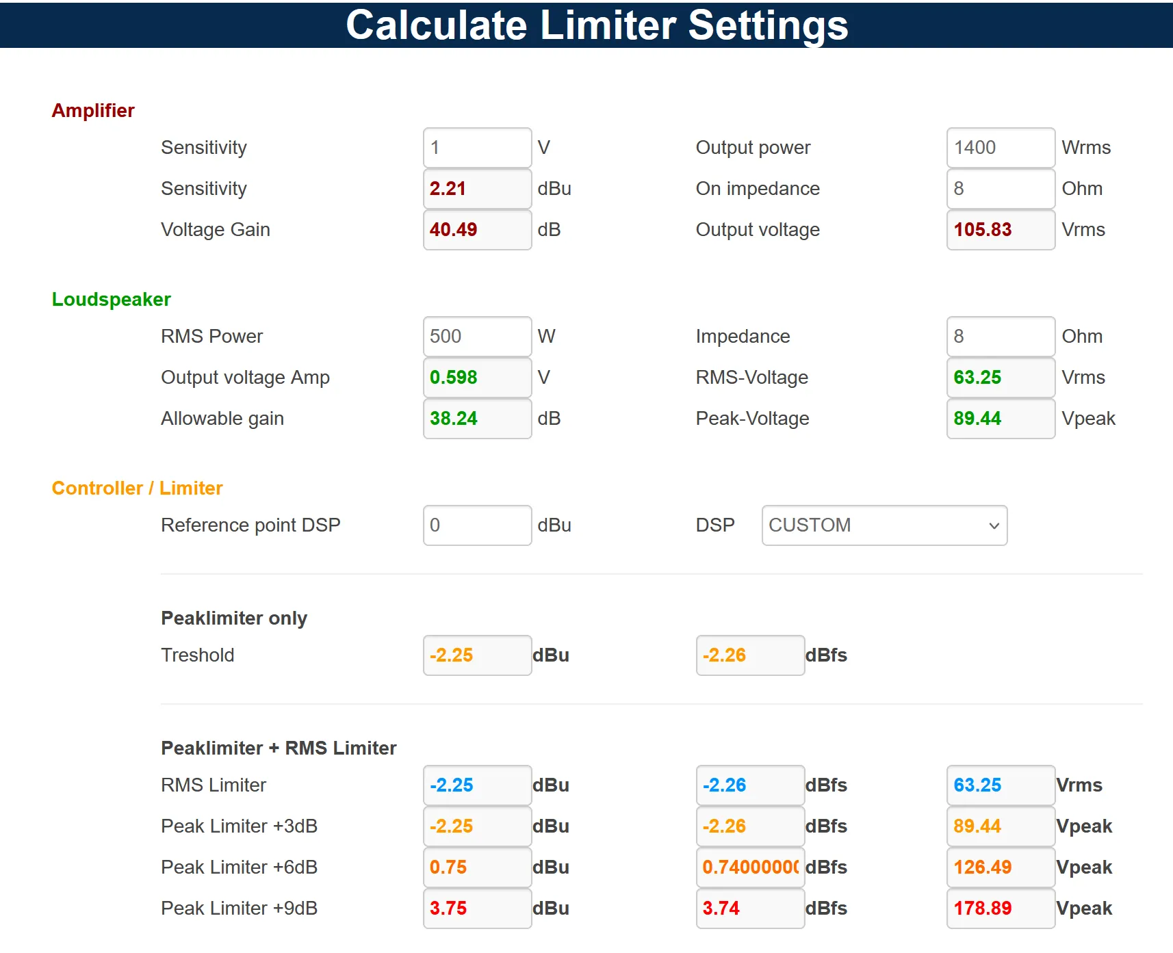Select the amplifier Output voltage Vrms field
Image resolution: width=1173 pixels, height=953 pixels.
tap(1001, 230)
